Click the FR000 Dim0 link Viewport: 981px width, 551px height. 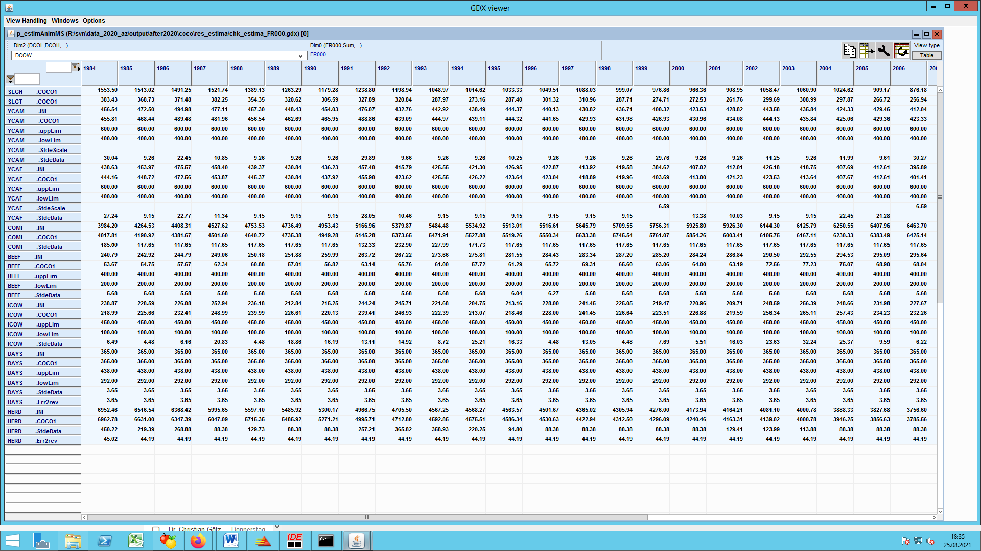pos(318,54)
